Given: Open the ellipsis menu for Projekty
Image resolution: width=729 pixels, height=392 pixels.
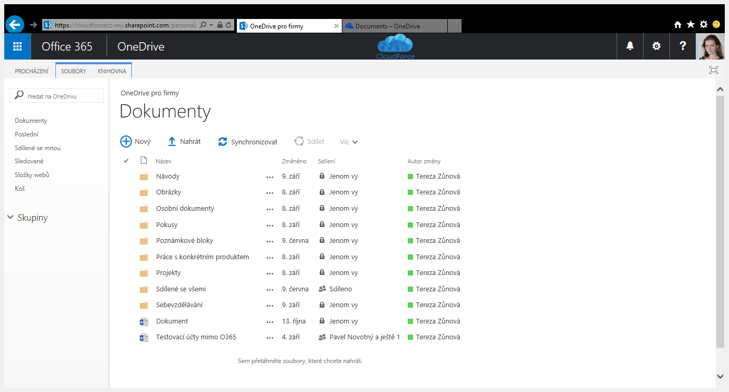Looking at the screenshot, I should 270,272.
